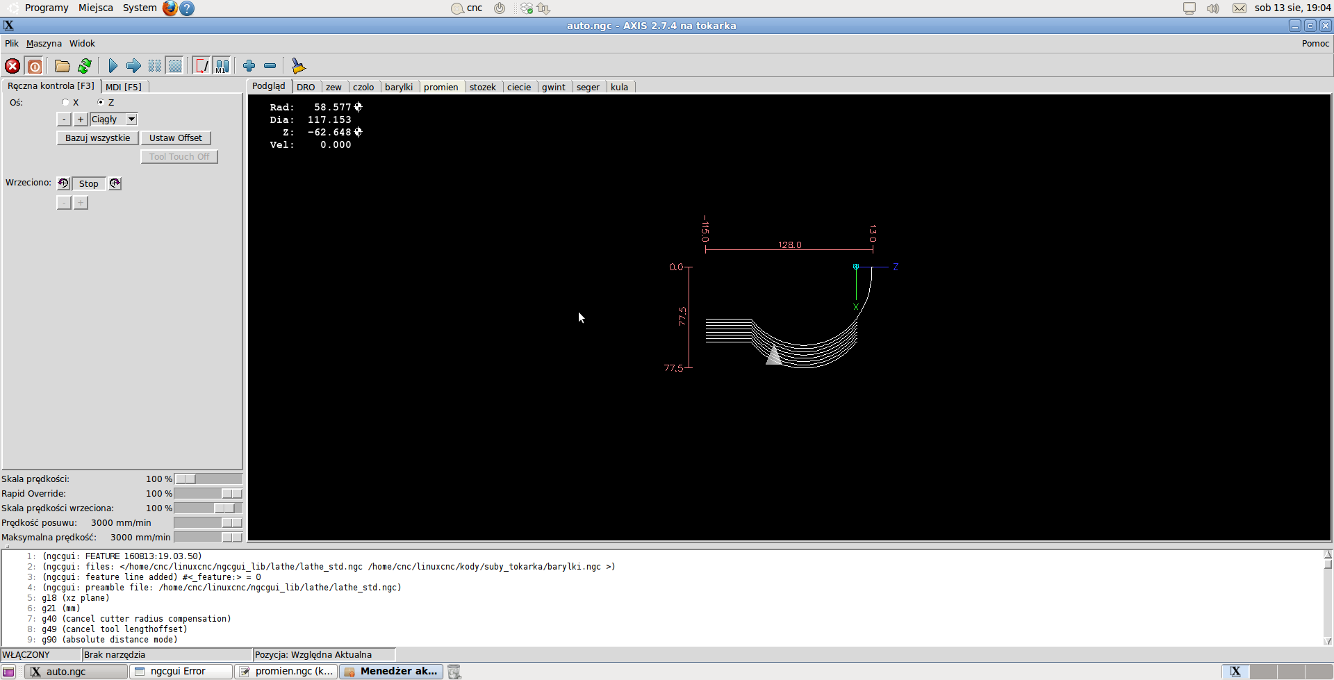The image size is (1334, 680).
Task: Start spindle clockwise
Action: click(115, 183)
